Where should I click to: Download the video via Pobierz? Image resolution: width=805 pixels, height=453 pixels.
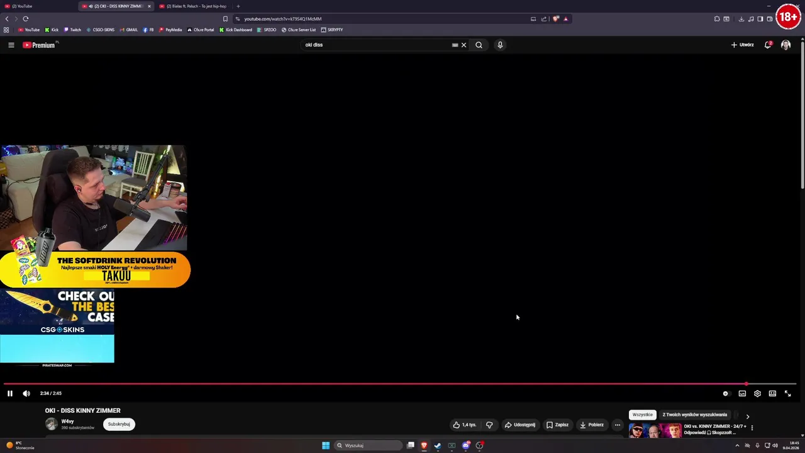tap(592, 425)
